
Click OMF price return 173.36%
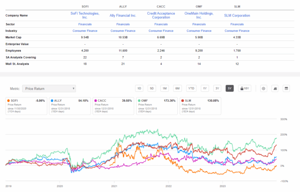click(x=169, y=100)
